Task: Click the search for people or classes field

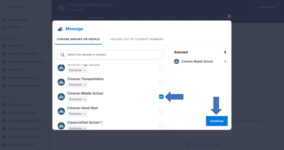Action: (111, 55)
